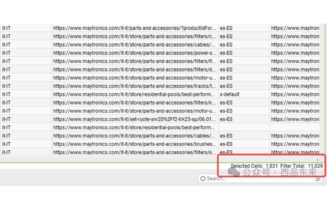Viewport: 327px width, 204px height.
Task: Click the Filter Total: 11,029 status text
Action: click(x=301, y=166)
